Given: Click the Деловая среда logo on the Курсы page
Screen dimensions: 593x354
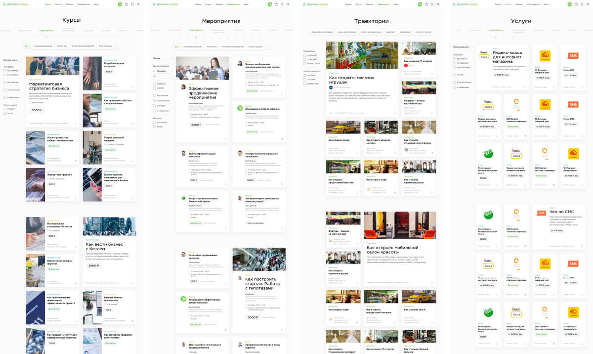Looking at the screenshot, I should point(14,4).
